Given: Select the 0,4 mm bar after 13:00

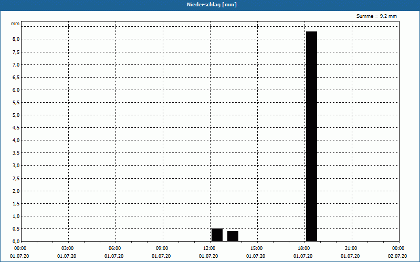Looking at the screenshot, I should [x=233, y=236].
